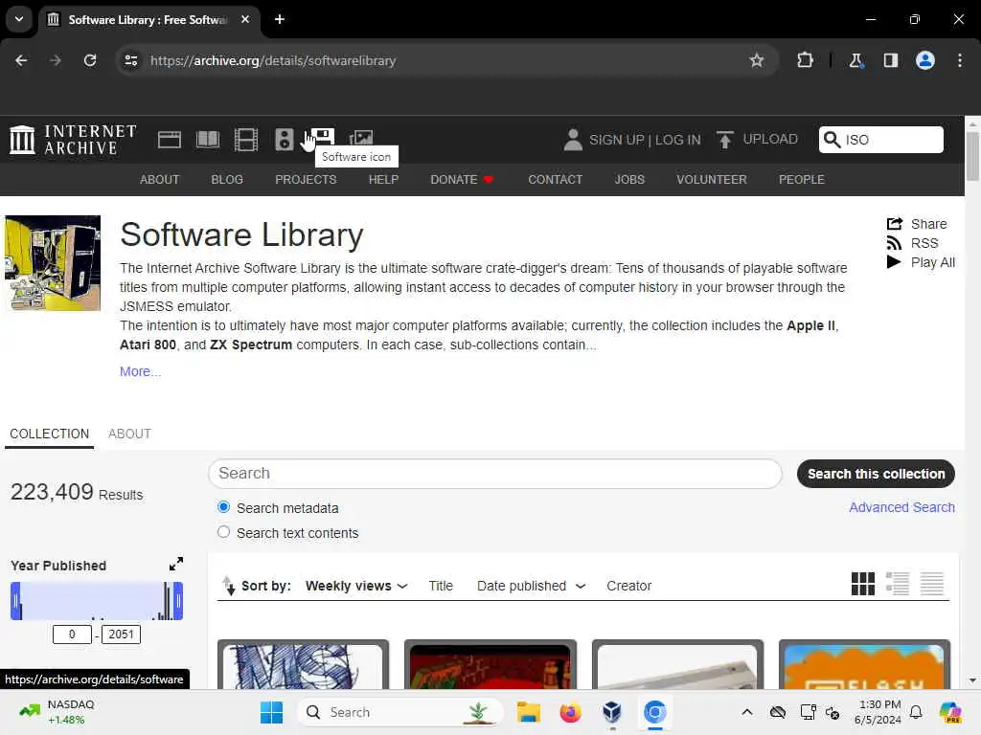
Task: Open the BLOG menu item
Action: pyautogui.click(x=227, y=179)
